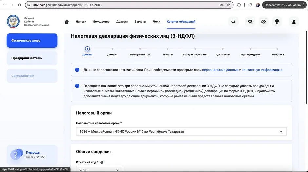Click the browser forward arrow
Screen dimensions: 308x172
[x=12, y=5]
